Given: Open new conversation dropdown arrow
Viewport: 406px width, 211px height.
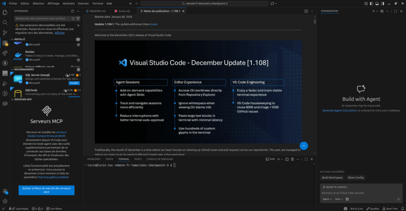Looking at the screenshot, I should 377,11.
